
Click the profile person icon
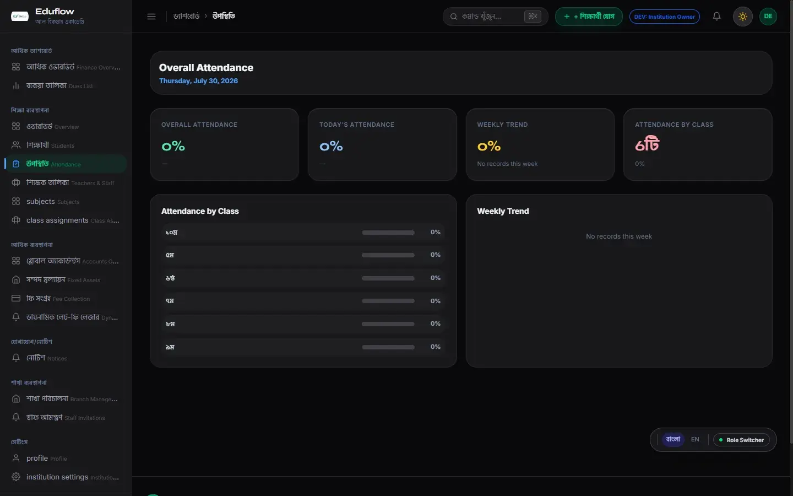16,458
